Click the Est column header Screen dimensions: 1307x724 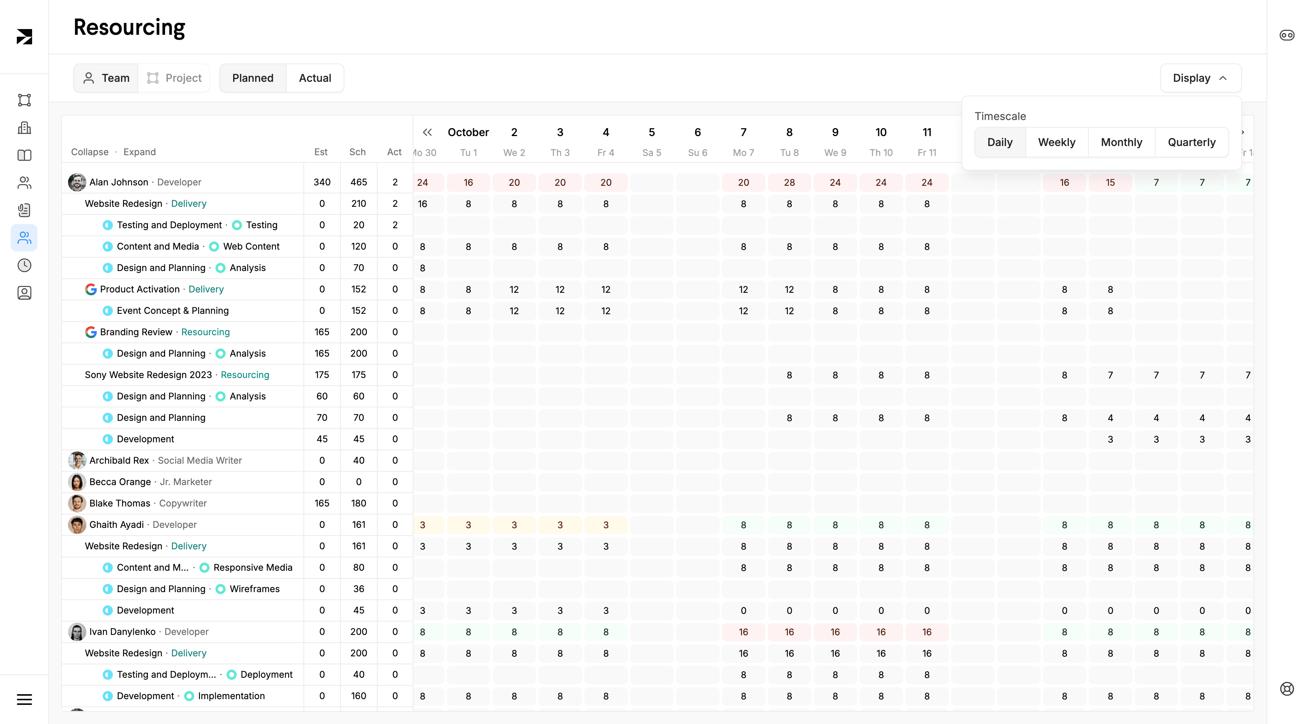pyautogui.click(x=321, y=152)
